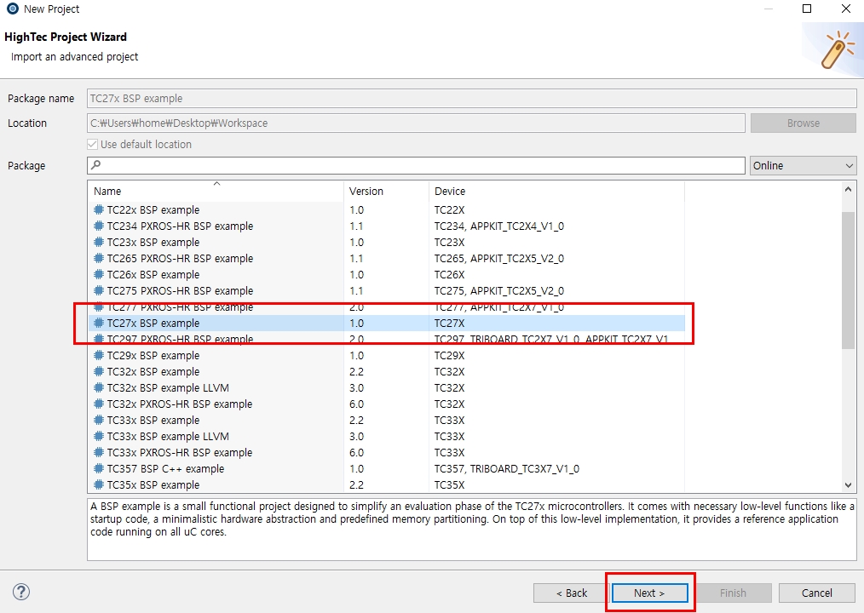Select the TC27x BSP example row
The width and height of the screenshot is (864, 613).
tap(386, 324)
